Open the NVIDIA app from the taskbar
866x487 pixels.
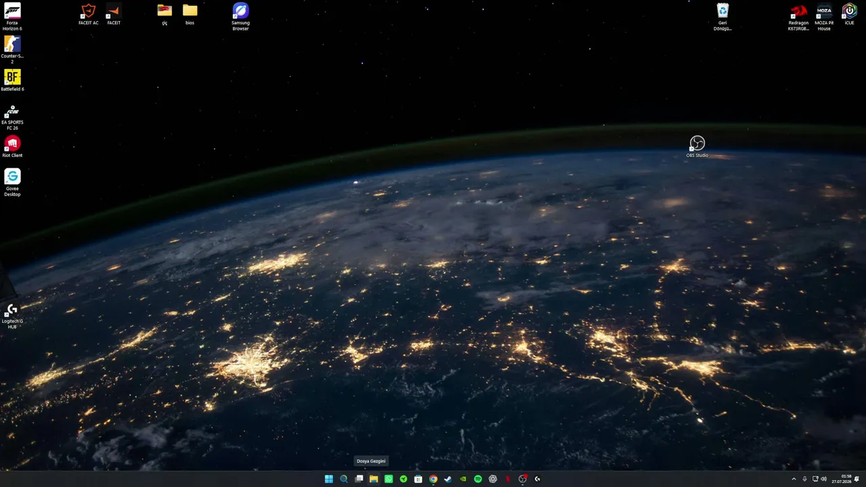tap(463, 479)
